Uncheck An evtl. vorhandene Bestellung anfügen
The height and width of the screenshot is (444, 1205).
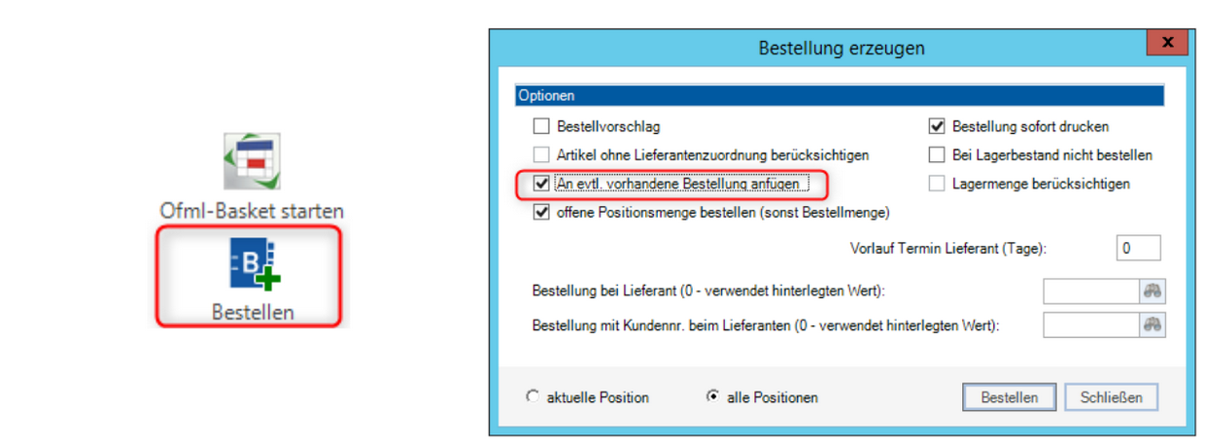click(x=541, y=183)
